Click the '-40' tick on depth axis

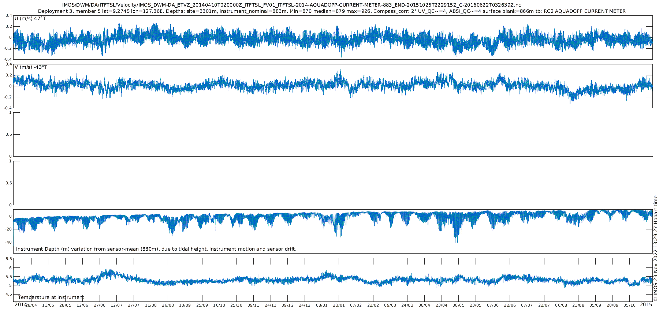pyautogui.click(x=9, y=242)
